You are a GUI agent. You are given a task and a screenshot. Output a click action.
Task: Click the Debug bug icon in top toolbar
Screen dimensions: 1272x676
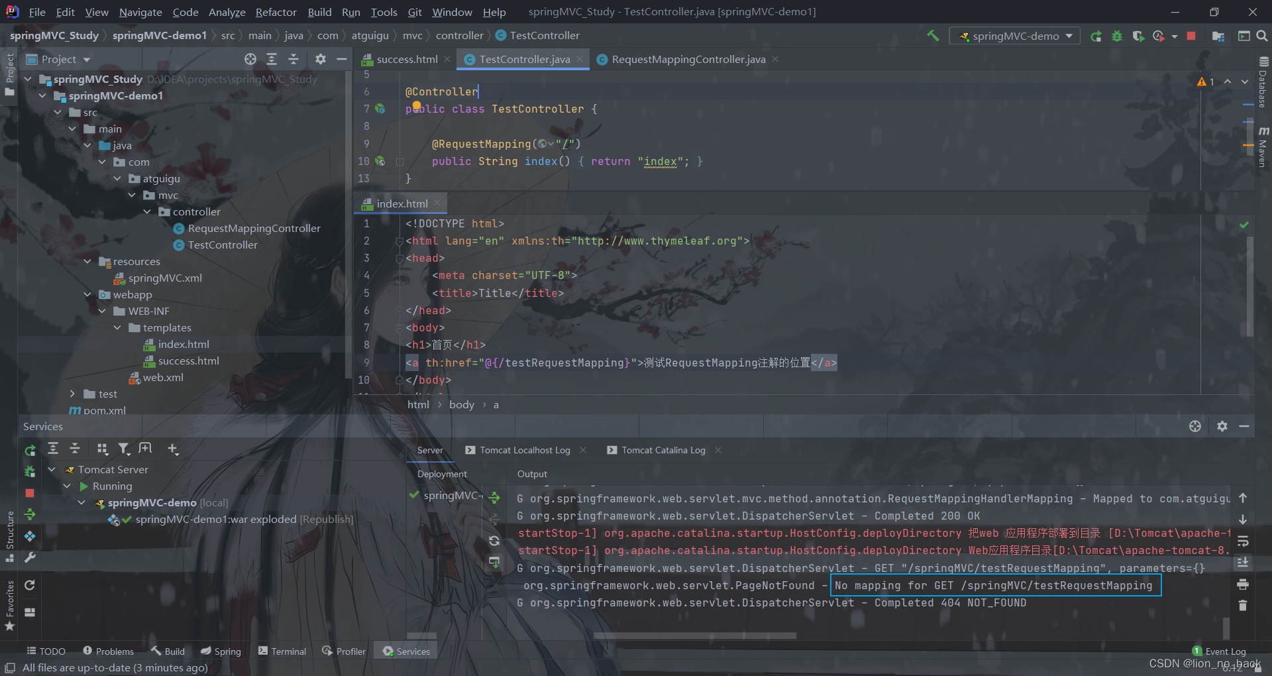pyautogui.click(x=1117, y=36)
